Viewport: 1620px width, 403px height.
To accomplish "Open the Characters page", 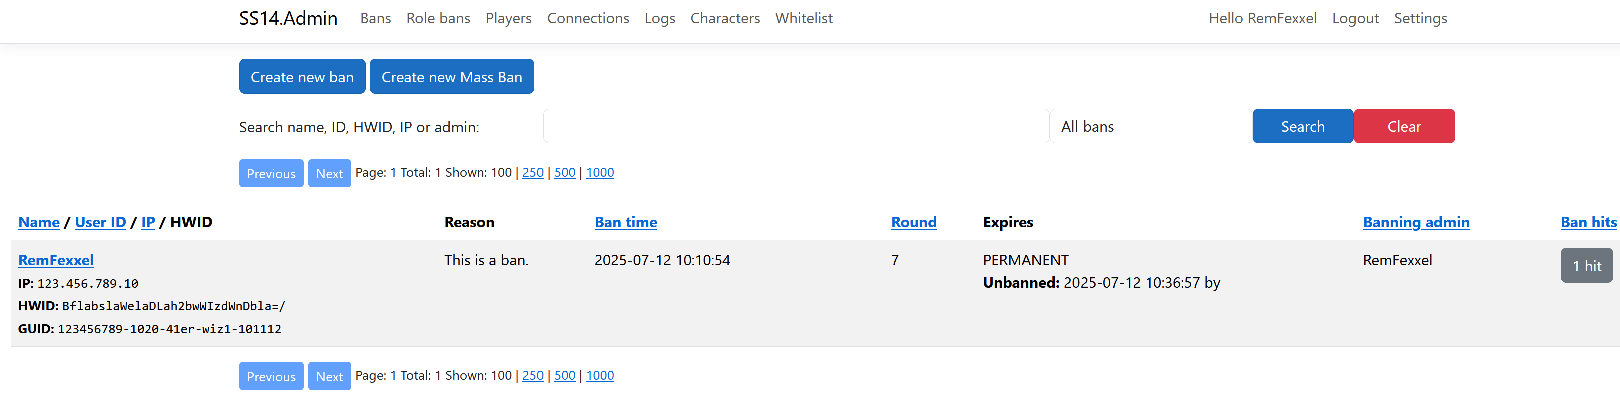I will coord(725,19).
